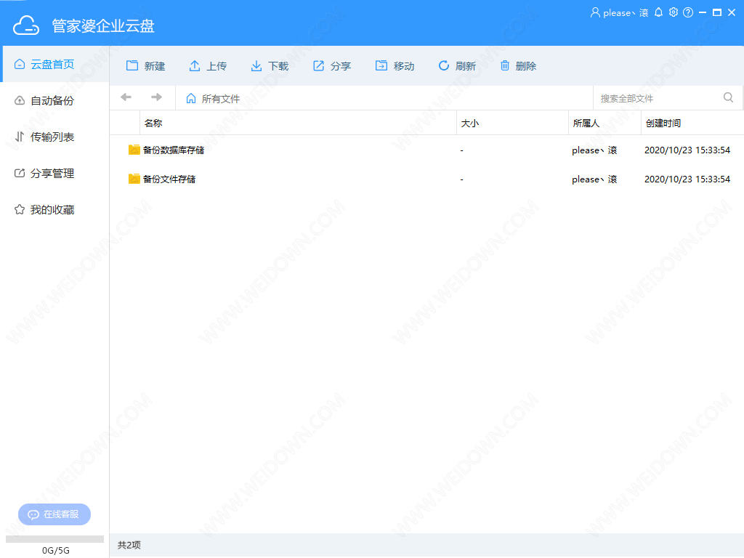Click the 共2项 status bar text
Viewport: 744px width, 558px height.
click(x=129, y=545)
